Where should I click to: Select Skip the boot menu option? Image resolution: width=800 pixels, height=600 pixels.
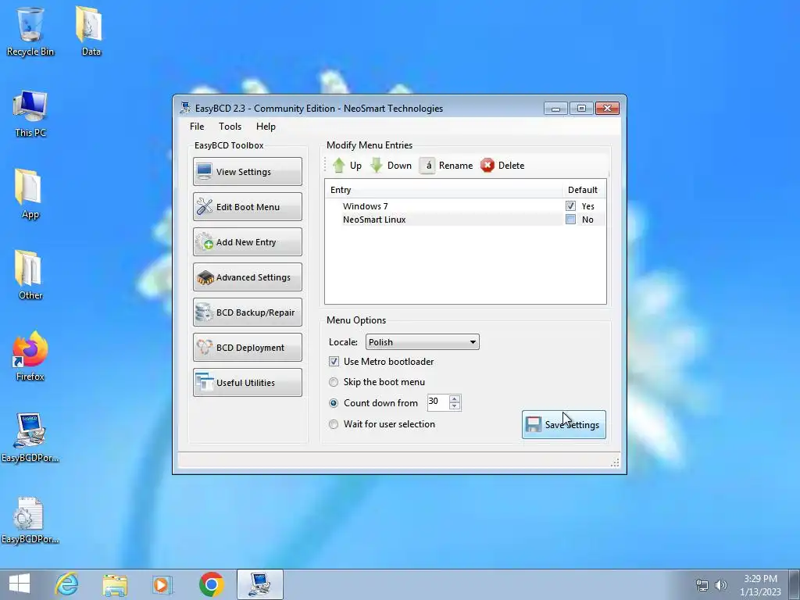click(334, 382)
